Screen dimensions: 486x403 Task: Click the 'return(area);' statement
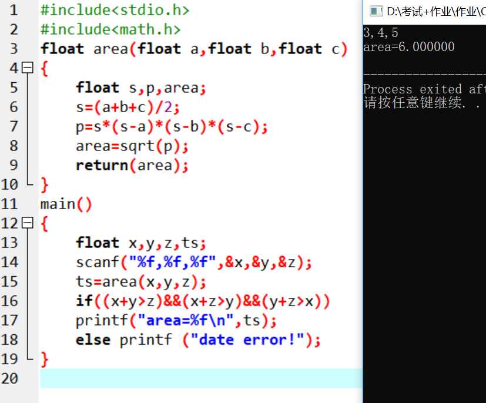click(x=132, y=166)
